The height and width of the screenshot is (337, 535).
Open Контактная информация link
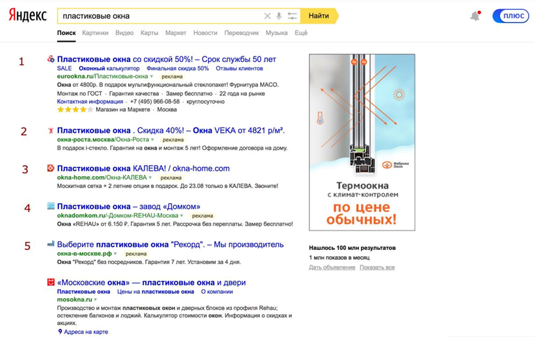[x=90, y=102]
